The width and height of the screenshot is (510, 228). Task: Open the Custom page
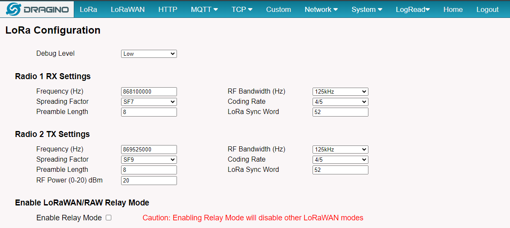[278, 9]
